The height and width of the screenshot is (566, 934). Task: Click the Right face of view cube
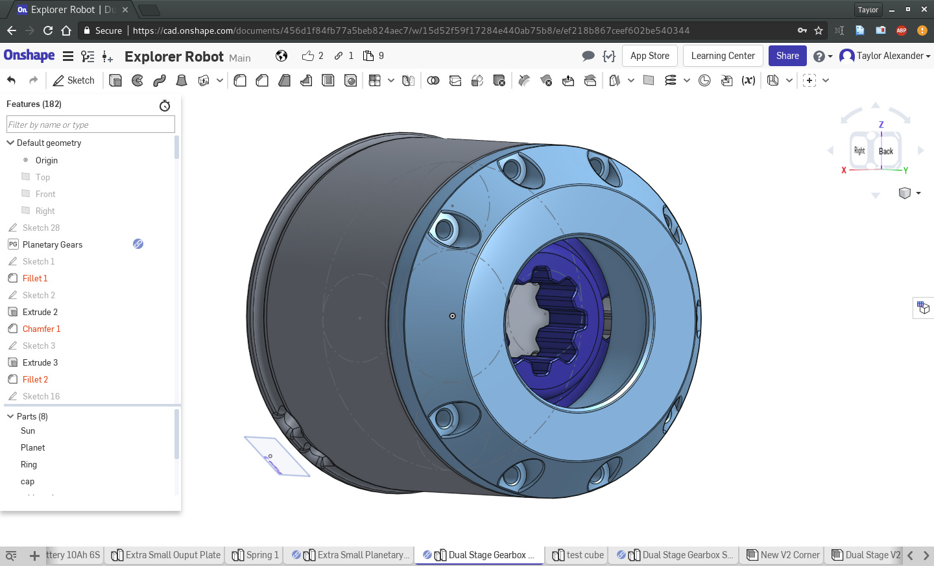859,150
